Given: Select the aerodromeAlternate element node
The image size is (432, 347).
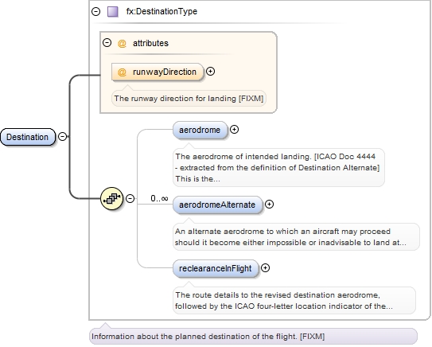Looking at the screenshot, I should tap(218, 205).
